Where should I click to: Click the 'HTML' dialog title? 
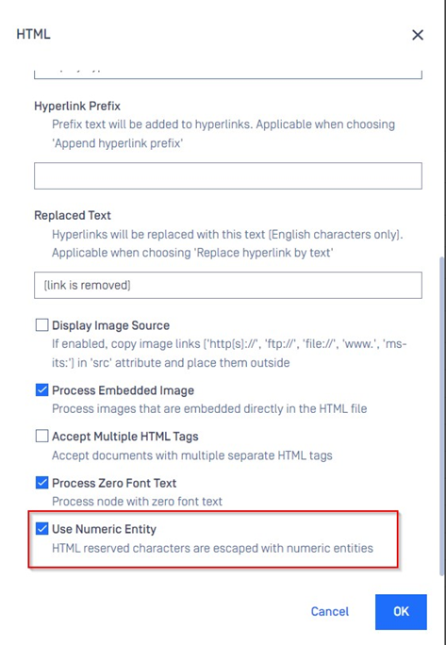[x=33, y=34]
